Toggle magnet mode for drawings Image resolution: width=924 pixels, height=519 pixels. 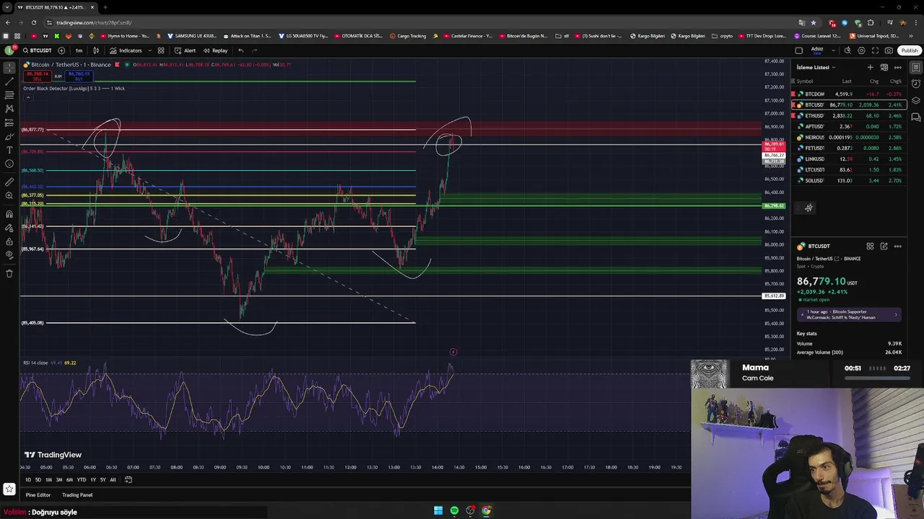pyautogui.click(x=9, y=214)
